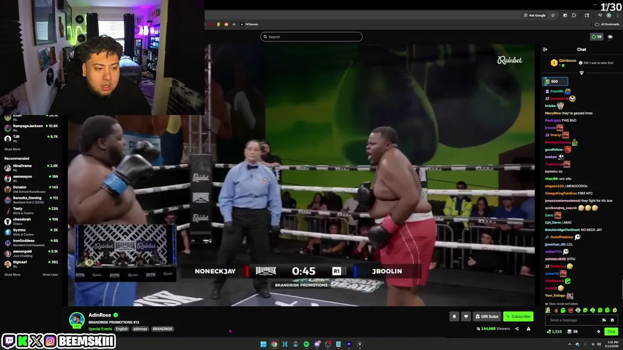
Task: Open the chat settings gear icon
Action: click(599, 332)
